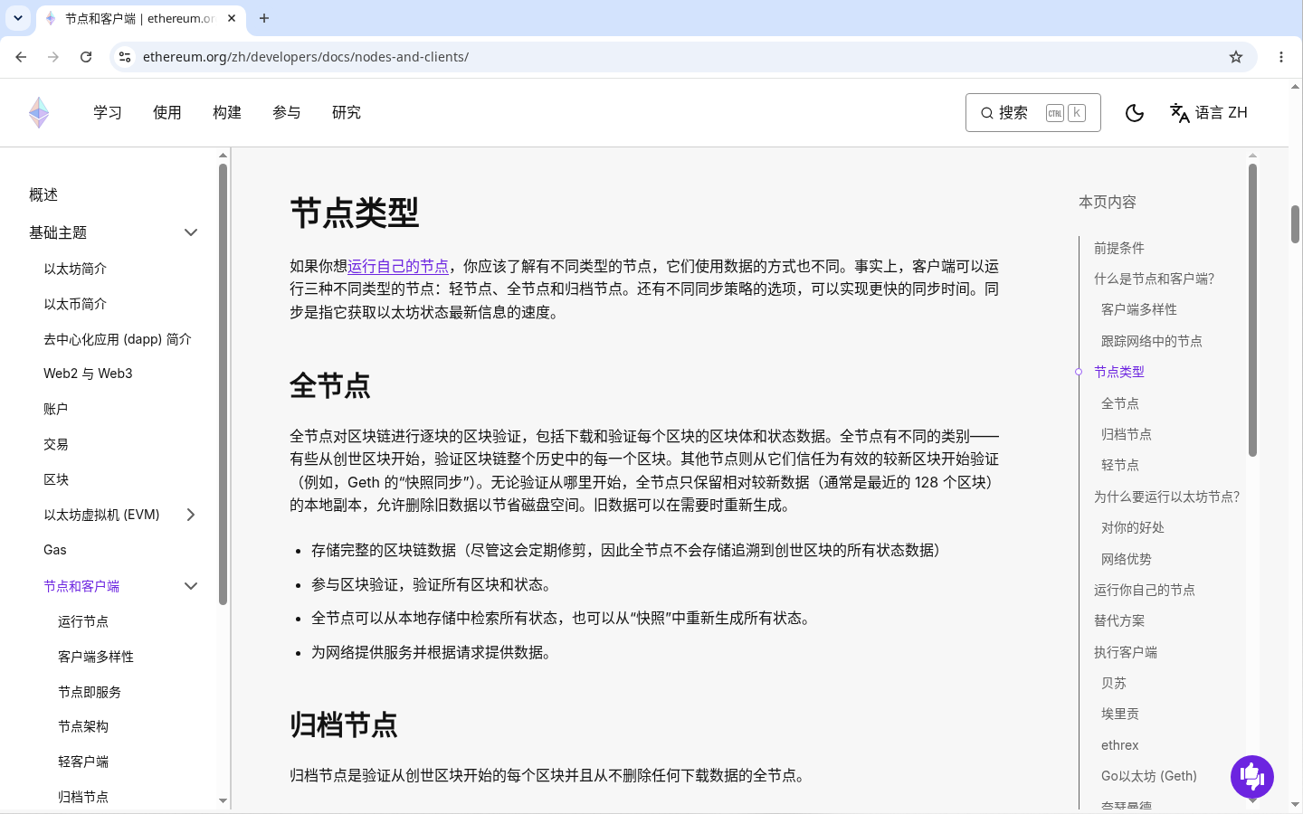The image size is (1303, 814).
Task: Open the 构建 menu
Action: click(x=227, y=113)
